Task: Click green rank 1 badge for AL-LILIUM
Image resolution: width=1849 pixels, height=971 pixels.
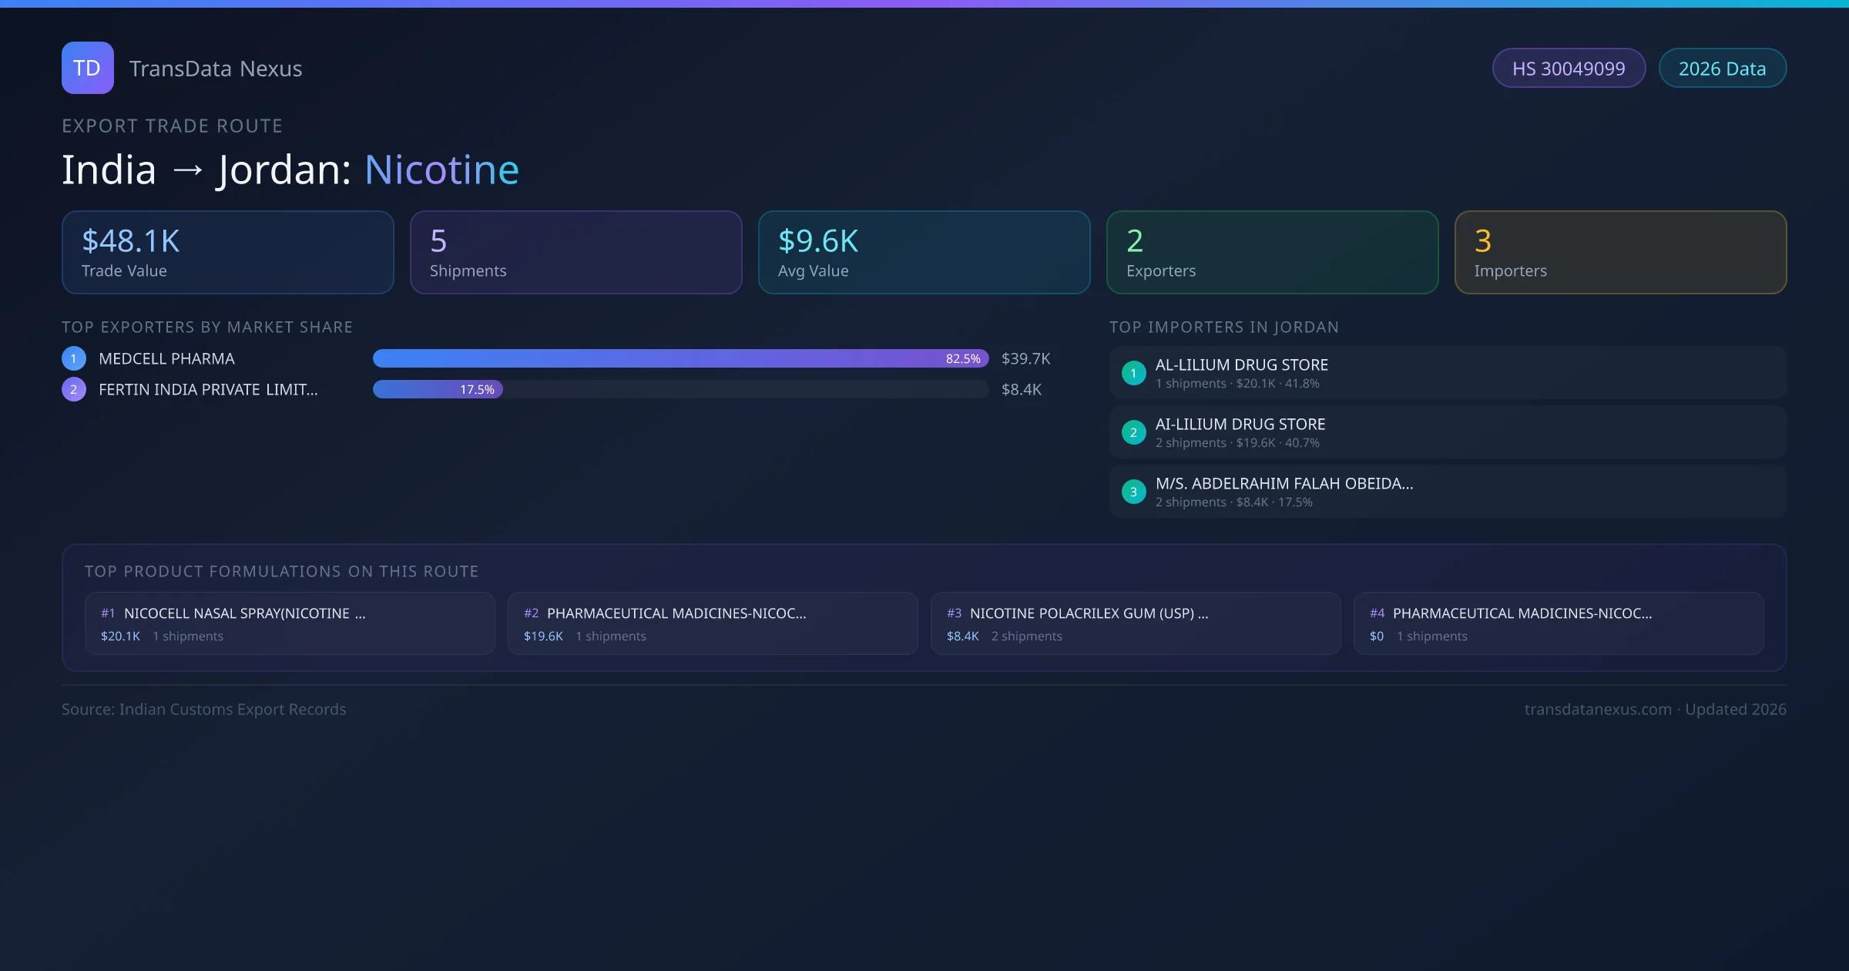Action: (1133, 373)
